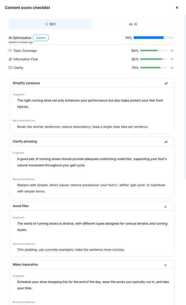This screenshot has width=186, height=305.
Task: Click the Update button
Action: click(x=41, y=38)
